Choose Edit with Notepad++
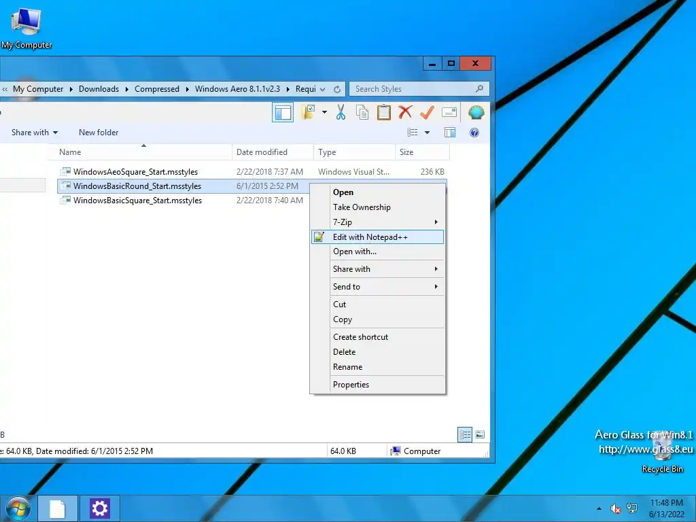This screenshot has height=522, width=696. pos(378,237)
